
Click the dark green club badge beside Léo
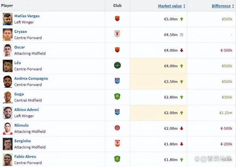coord(117,65)
